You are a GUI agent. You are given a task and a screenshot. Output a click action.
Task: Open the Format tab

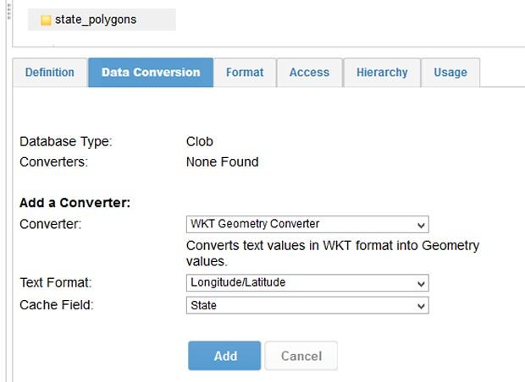(x=245, y=73)
